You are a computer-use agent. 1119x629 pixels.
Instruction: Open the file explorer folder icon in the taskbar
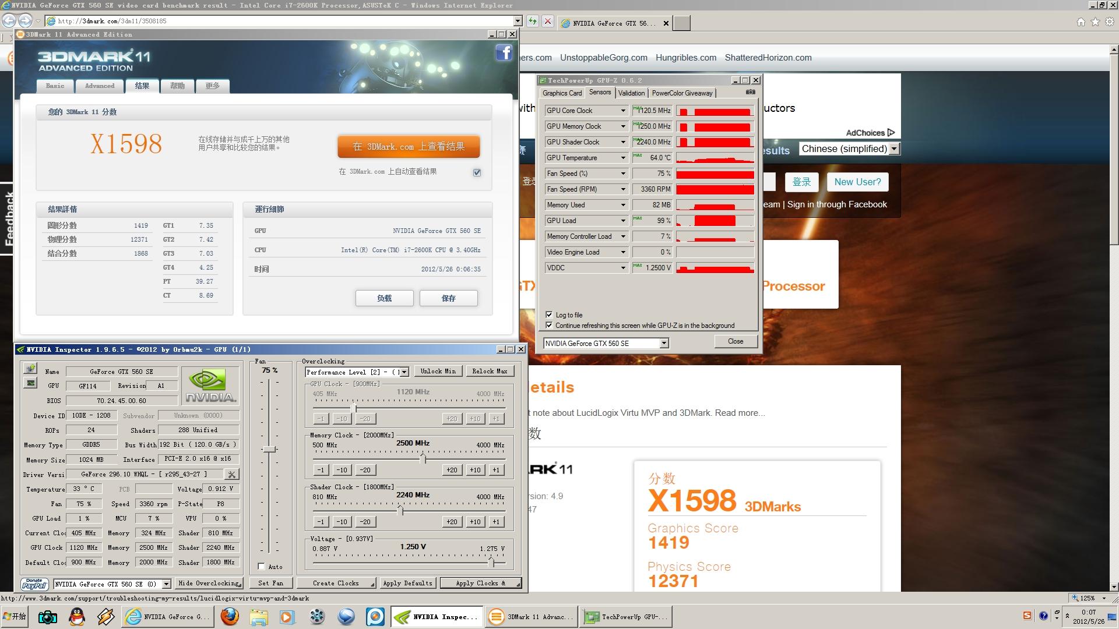pyautogui.click(x=259, y=617)
